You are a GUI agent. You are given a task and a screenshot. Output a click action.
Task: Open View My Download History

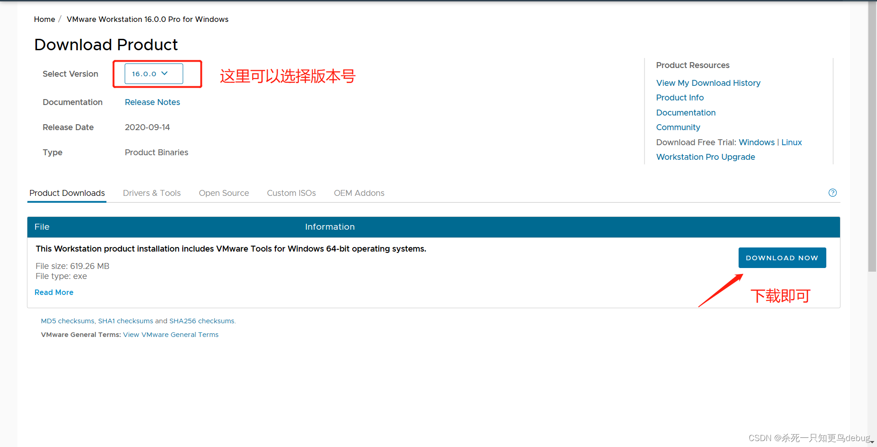(x=708, y=83)
